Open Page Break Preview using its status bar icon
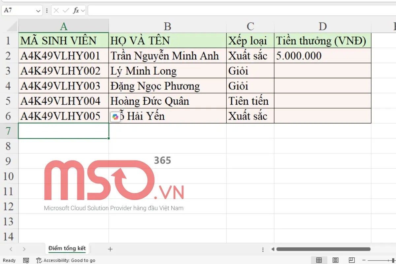This screenshot has width=396, height=264. [352, 260]
